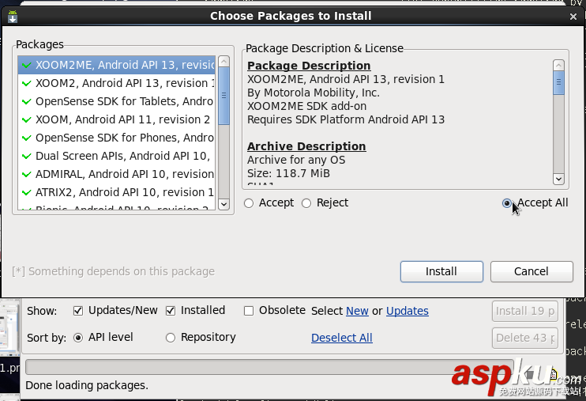The width and height of the screenshot is (586, 401).
Task: Choose the Accept All radio option
Action: [506, 203]
